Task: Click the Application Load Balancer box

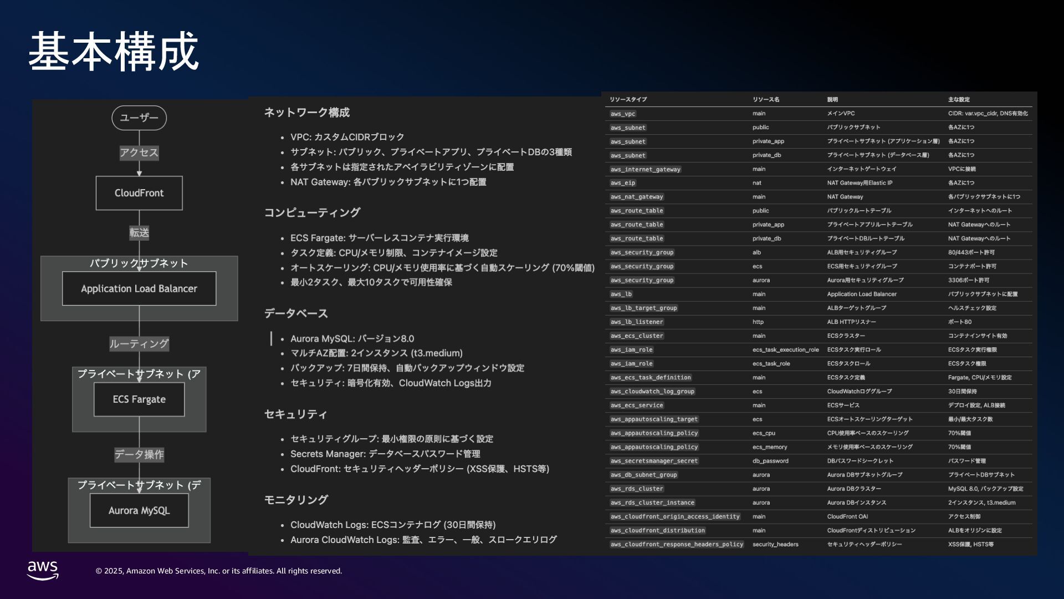Action: click(139, 288)
